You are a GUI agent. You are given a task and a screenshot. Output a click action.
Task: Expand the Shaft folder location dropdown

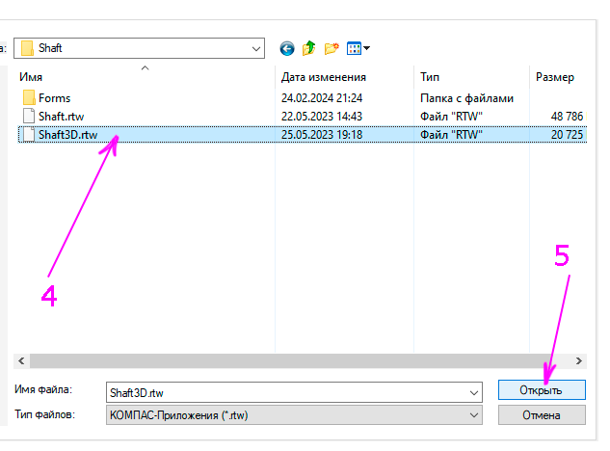(255, 48)
